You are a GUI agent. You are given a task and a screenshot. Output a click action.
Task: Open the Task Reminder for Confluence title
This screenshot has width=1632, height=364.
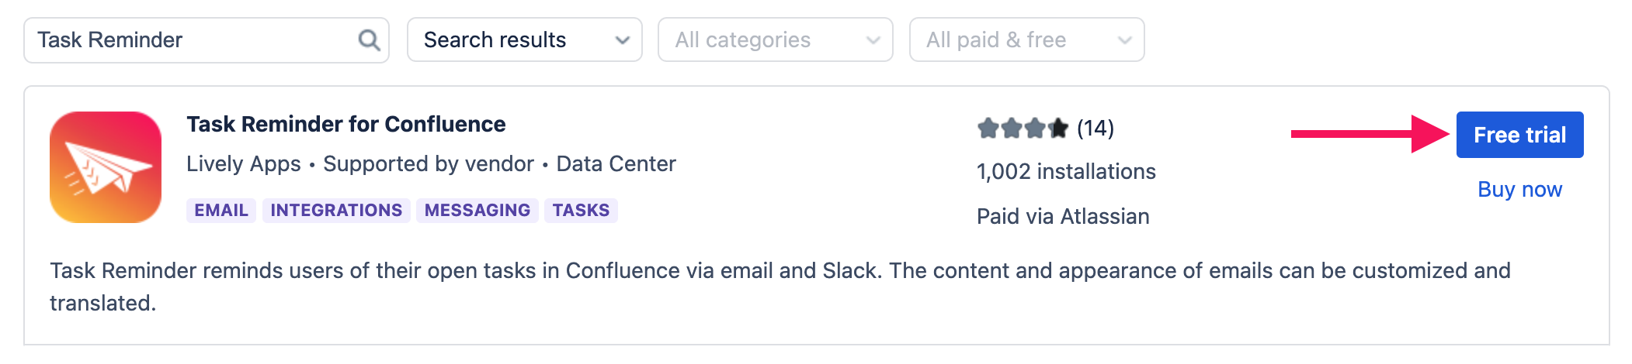[346, 124]
